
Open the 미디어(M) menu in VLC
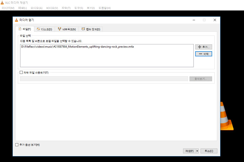click(8, 8)
